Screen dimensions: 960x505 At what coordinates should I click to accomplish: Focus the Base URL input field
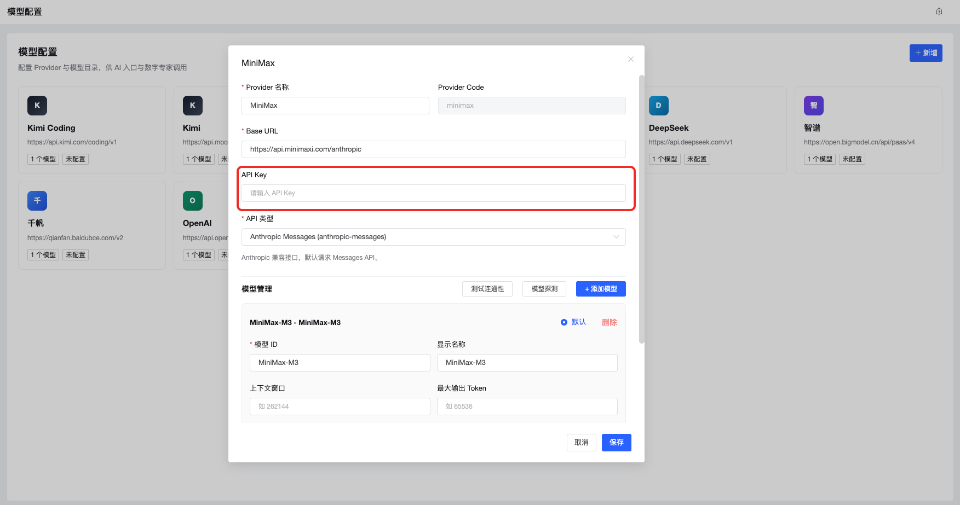coord(434,149)
